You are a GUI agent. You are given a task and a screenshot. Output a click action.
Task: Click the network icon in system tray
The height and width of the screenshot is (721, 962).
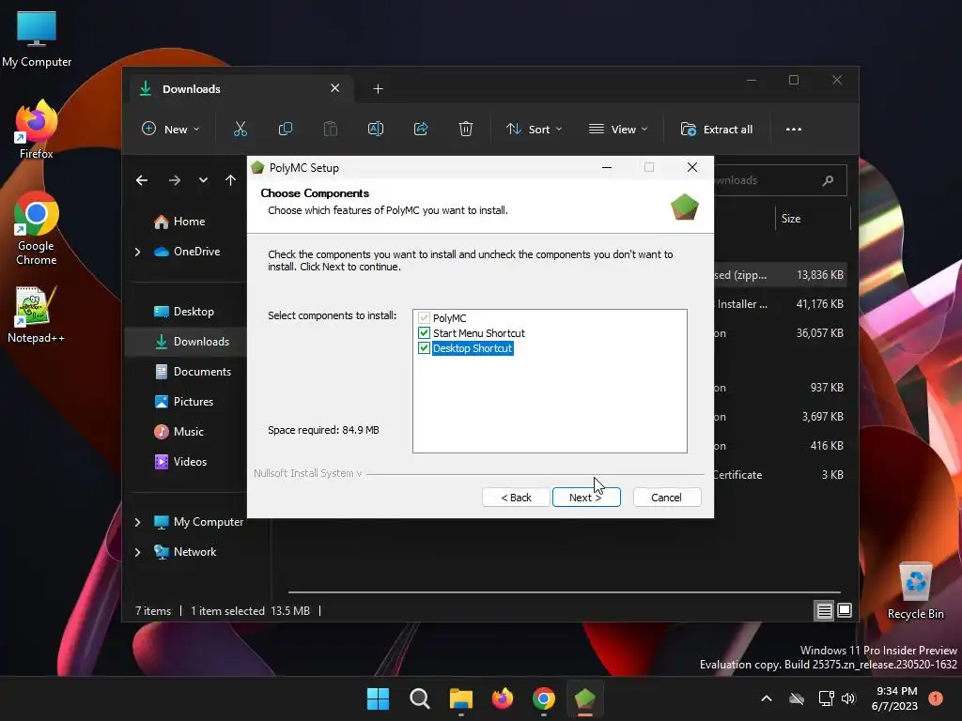(826, 698)
